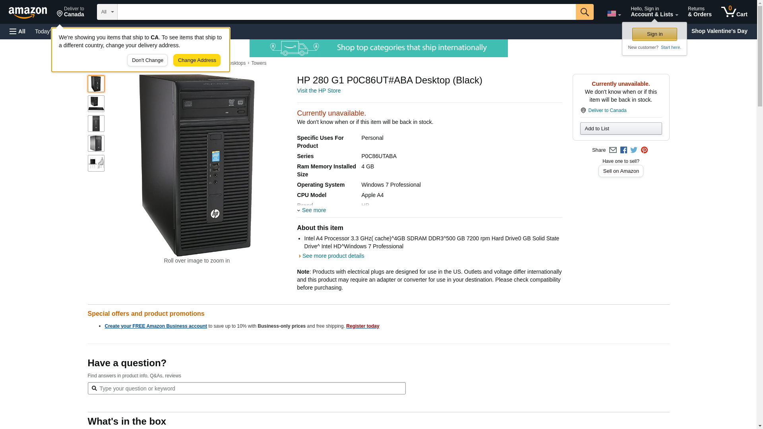
Task: Share on Twitter icon
Action: (x=634, y=150)
